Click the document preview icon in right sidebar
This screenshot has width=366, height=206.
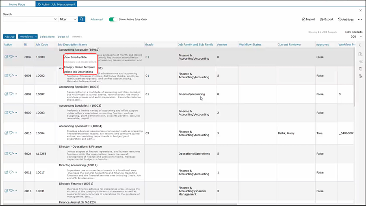click(360, 54)
